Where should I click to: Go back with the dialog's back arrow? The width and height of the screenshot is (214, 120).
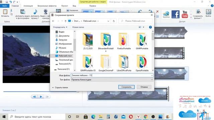[53, 21]
